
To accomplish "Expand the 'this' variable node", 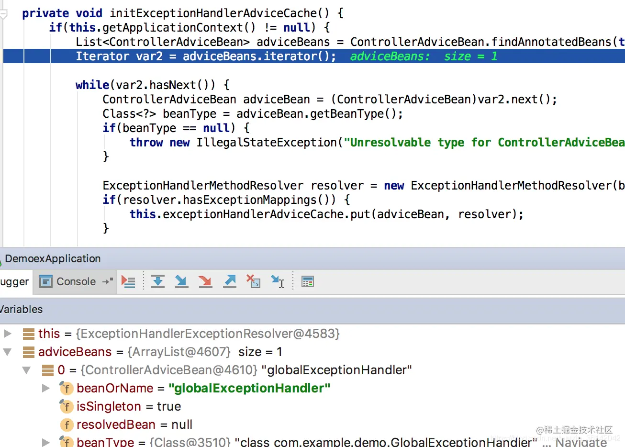I will [x=8, y=334].
